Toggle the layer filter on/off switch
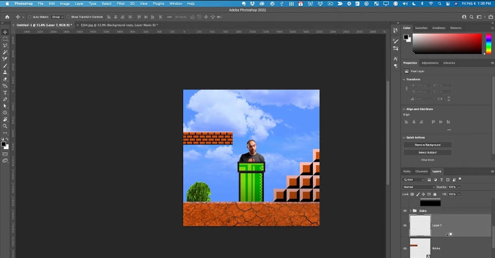Image resolution: width=495 pixels, height=258 pixels. click(460, 179)
